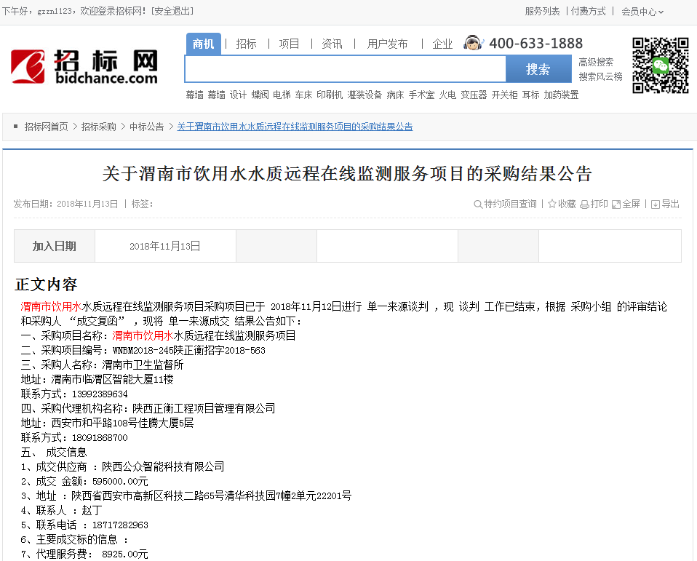This screenshot has width=697, height=561.
Task: Click the 导出 export icon
Action: 655,204
